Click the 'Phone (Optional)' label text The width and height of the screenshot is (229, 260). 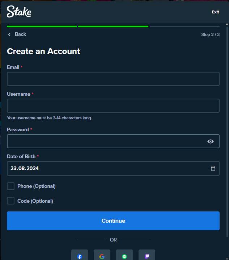click(37, 186)
